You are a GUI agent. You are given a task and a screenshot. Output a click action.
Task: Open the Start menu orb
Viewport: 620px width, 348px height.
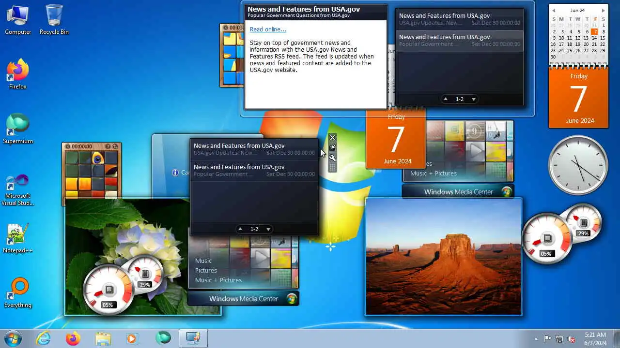(13, 338)
